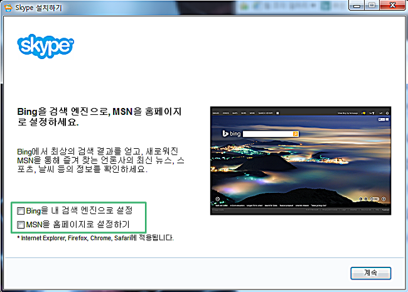
Task: Check 'Bing을 내 검색 엔진으로 설정' checkbox
Action: pos(21,211)
